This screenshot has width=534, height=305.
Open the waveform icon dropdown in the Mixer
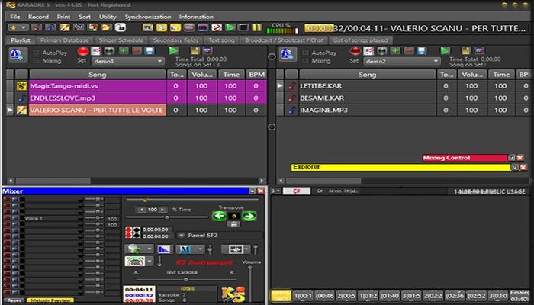[x=246, y=249]
